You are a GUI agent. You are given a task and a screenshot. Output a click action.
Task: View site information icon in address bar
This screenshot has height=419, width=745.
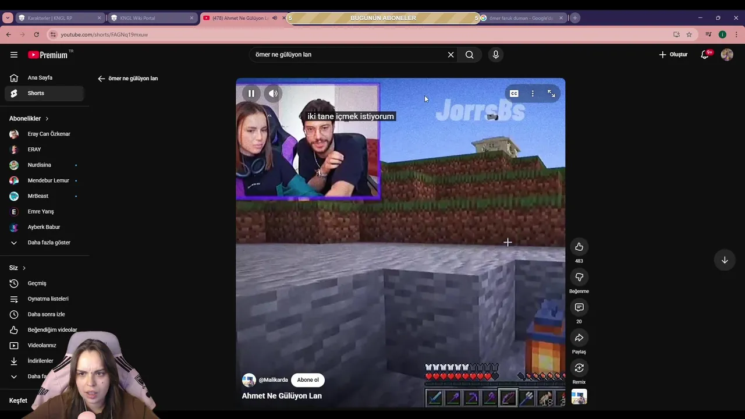(53, 35)
